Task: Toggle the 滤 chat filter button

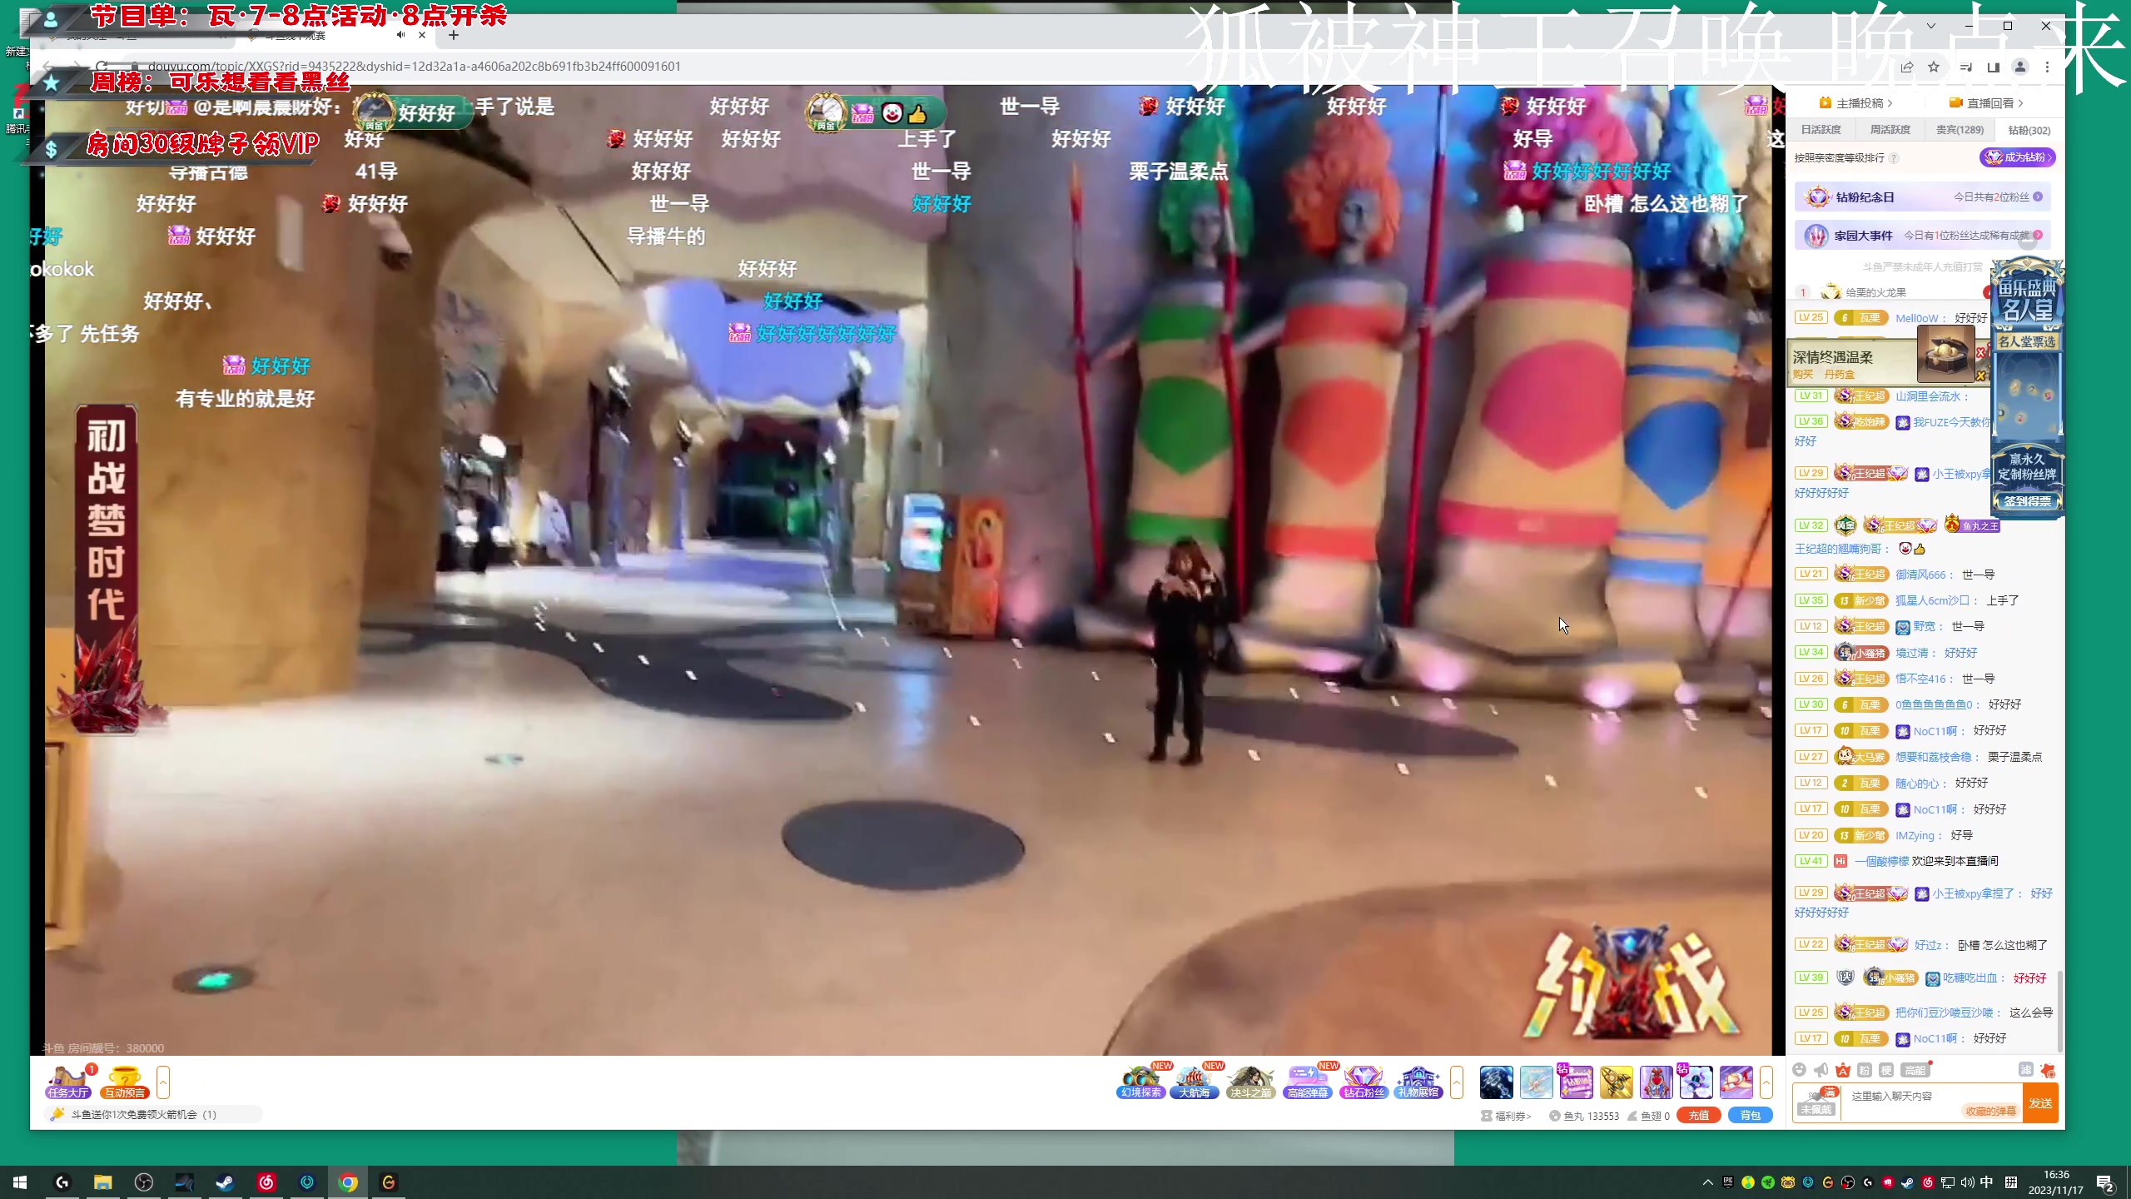Action: [x=2025, y=1070]
